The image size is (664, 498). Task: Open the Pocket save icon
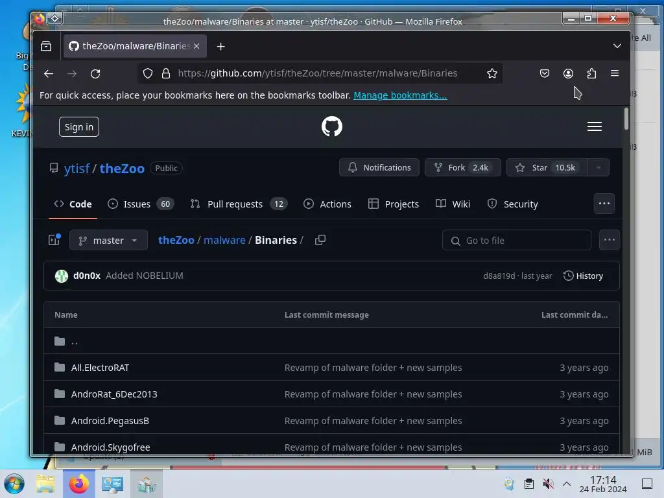click(x=545, y=73)
